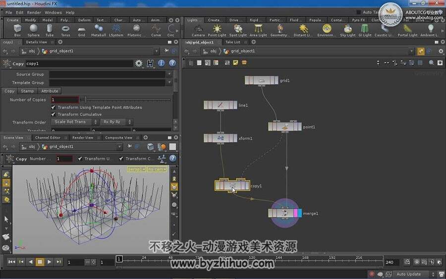Expand parameter pane path dropdown
Screen dimensions: 446x279
pyautogui.click(x=156, y=51)
